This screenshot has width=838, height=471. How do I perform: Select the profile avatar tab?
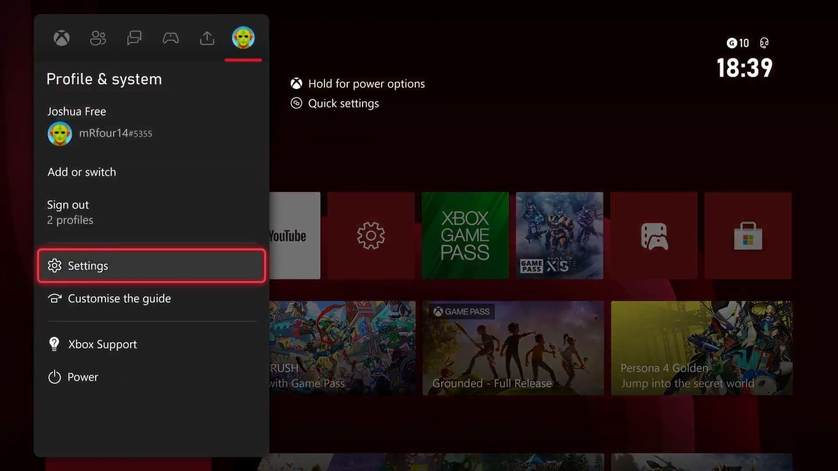coord(243,37)
